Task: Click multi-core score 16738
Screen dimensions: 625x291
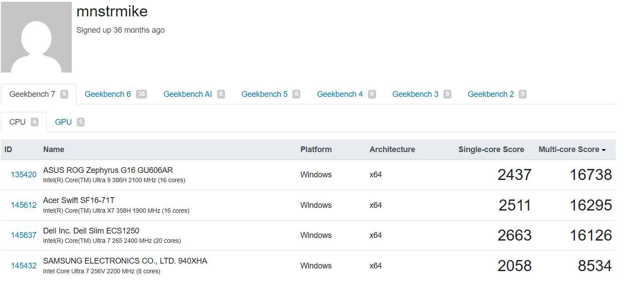Action: pos(590,175)
